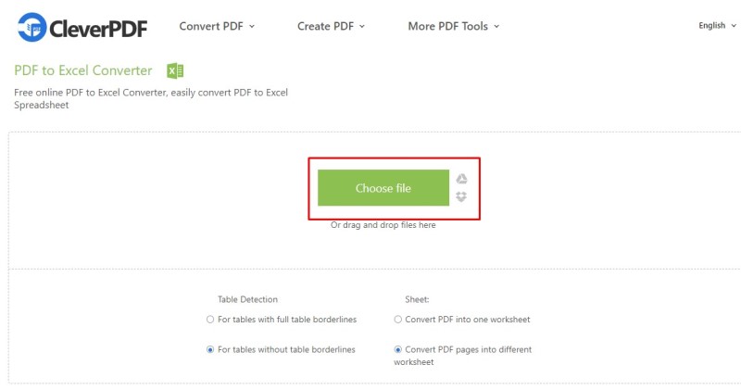Click the CleverPDF logo icon
The height and width of the screenshot is (390, 741).
tap(32, 27)
